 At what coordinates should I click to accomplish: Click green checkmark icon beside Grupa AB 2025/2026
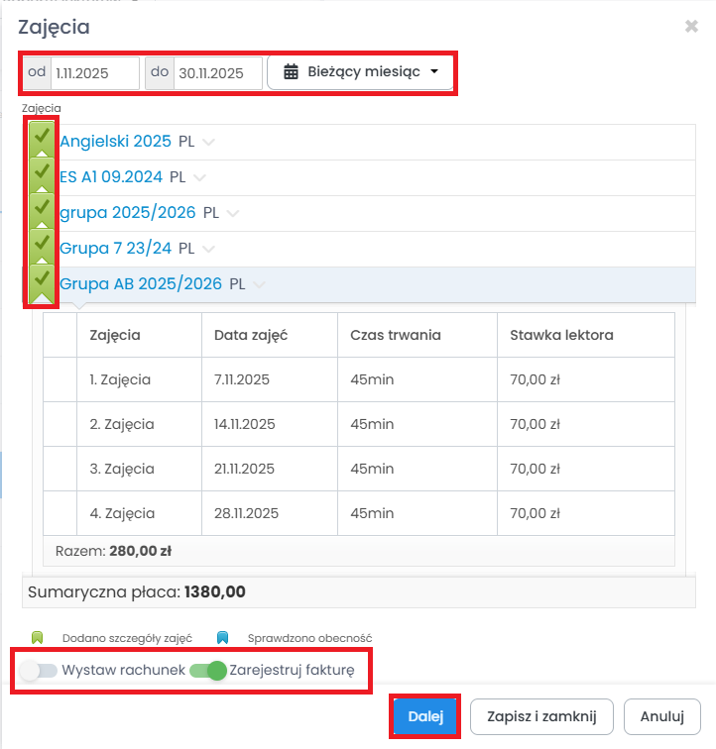42,282
